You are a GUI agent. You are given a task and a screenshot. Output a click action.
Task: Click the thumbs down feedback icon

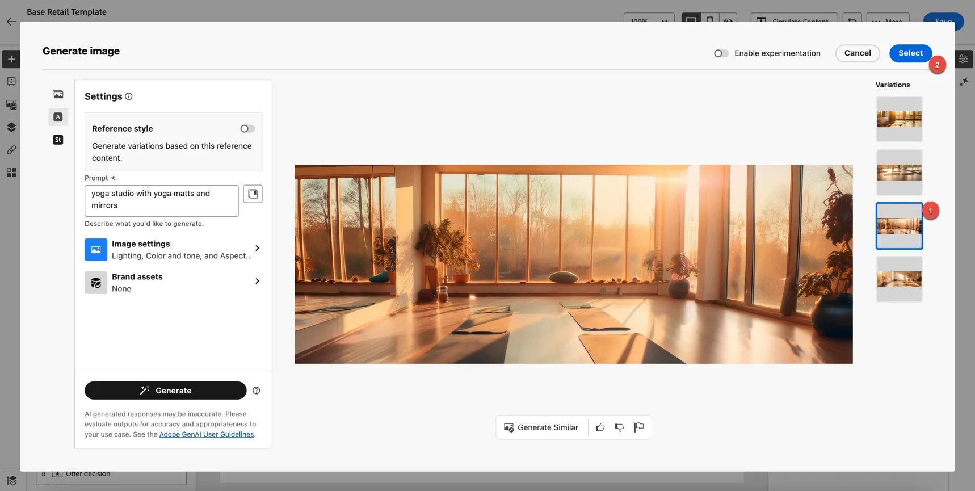click(x=619, y=427)
